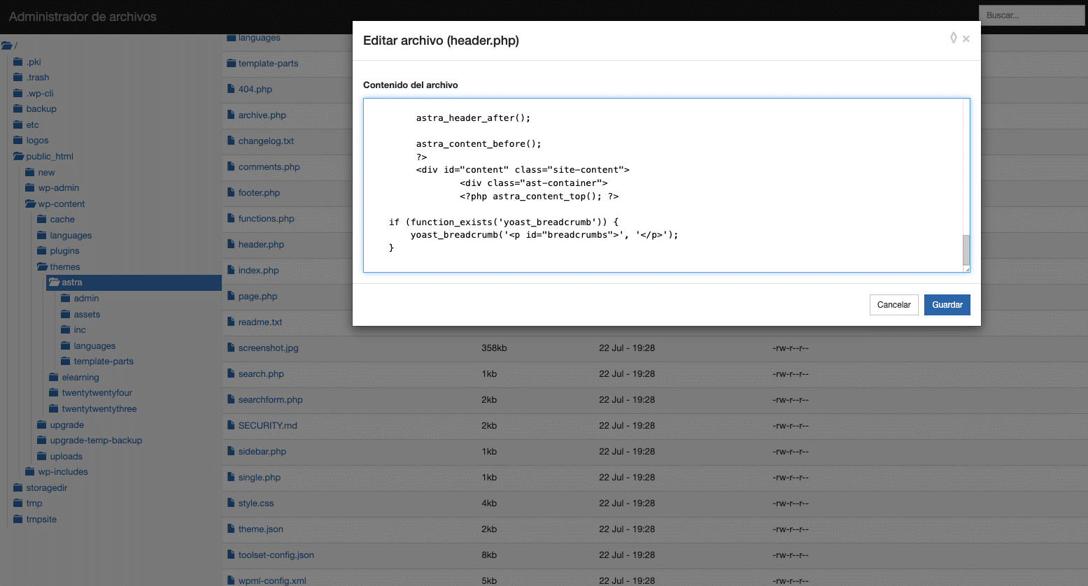Click the uploads folder icon
The width and height of the screenshot is (1088, 586).
tap(42, 457)
